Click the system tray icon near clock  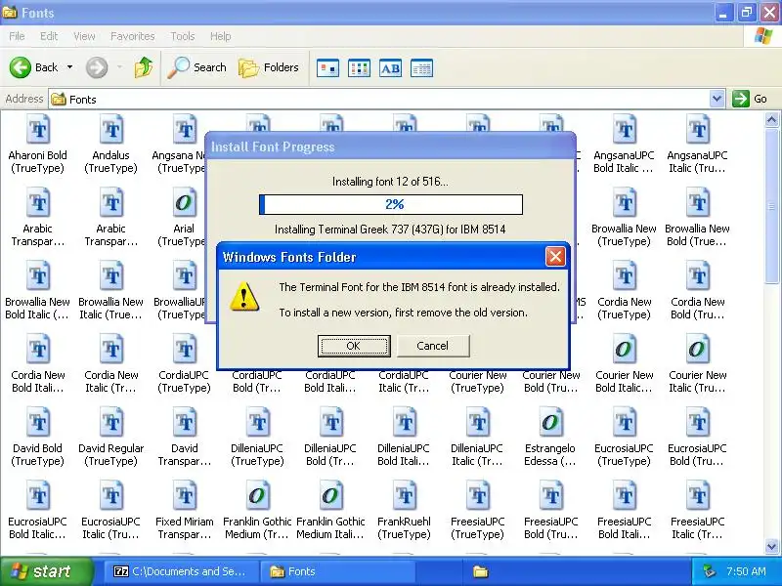click(x=710, y=571)
